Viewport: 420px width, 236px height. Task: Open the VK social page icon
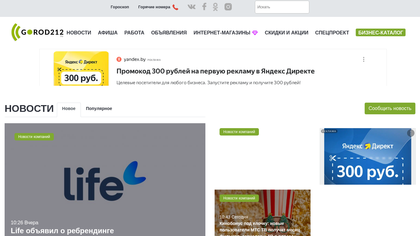point(192,7)
